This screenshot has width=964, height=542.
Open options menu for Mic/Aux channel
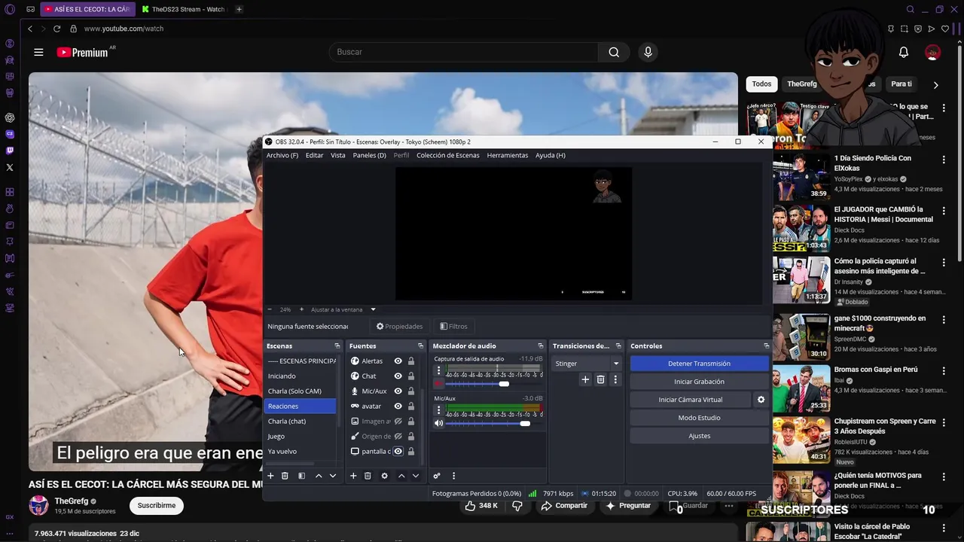click(x=438, y=410)
